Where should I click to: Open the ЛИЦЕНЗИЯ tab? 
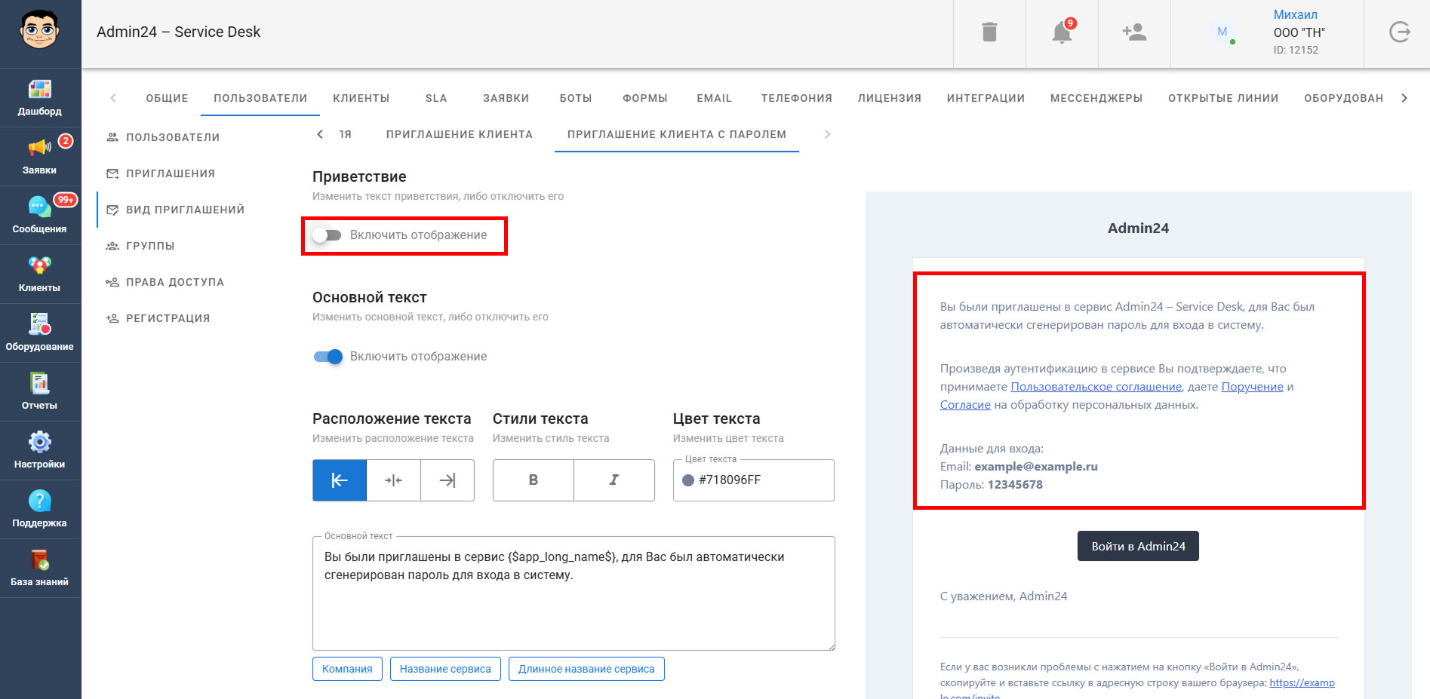(890, 98)
